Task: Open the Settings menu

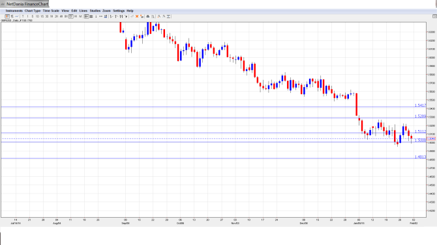Action: [x=119, y=10]
